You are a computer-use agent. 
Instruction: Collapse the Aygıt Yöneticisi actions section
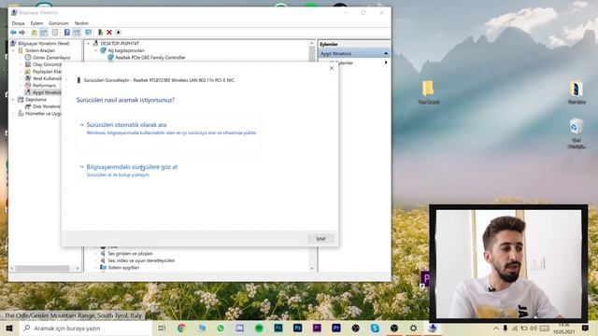click(386, 54)
